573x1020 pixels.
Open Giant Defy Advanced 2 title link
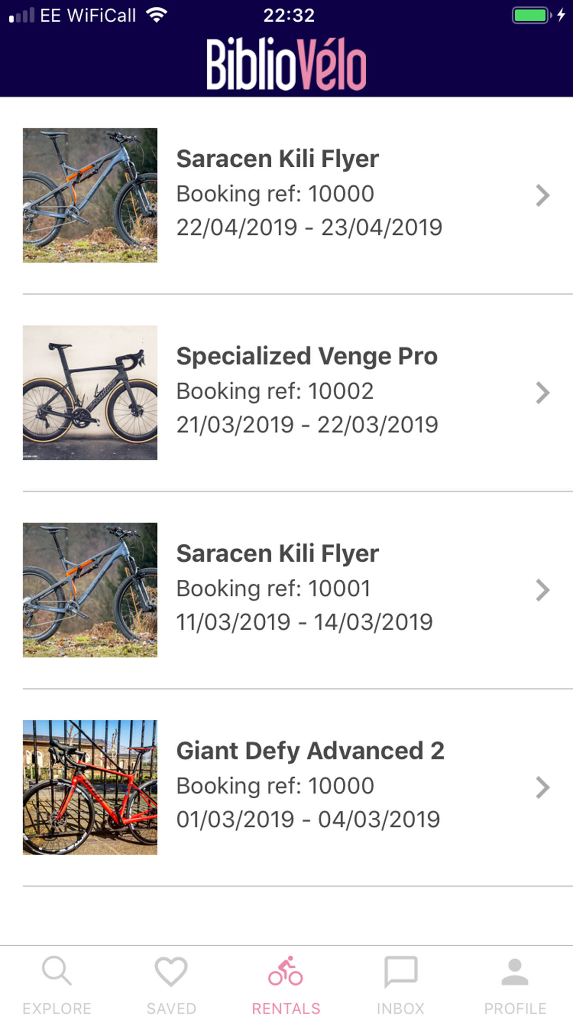(310, 751)
